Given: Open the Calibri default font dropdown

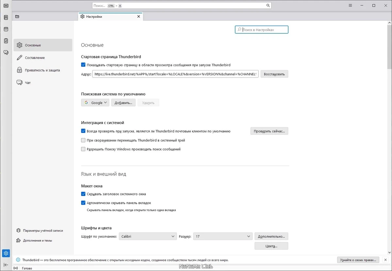Looking at the screenshot, I should [x=148, y=236].
